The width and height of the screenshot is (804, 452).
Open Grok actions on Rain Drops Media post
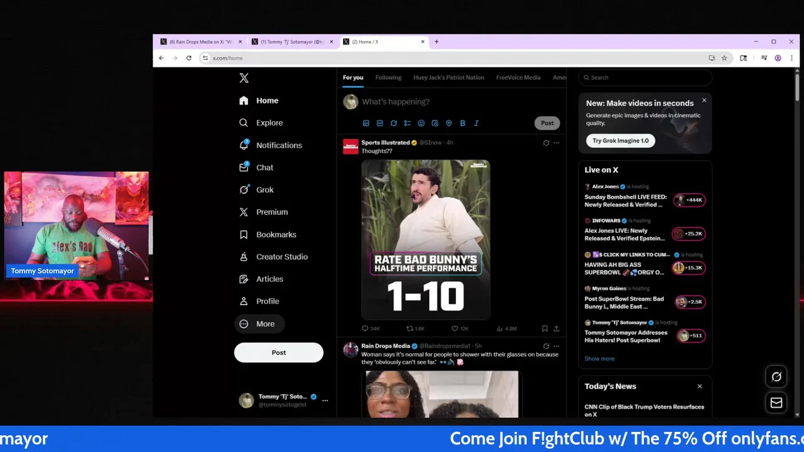click(546, 346)
